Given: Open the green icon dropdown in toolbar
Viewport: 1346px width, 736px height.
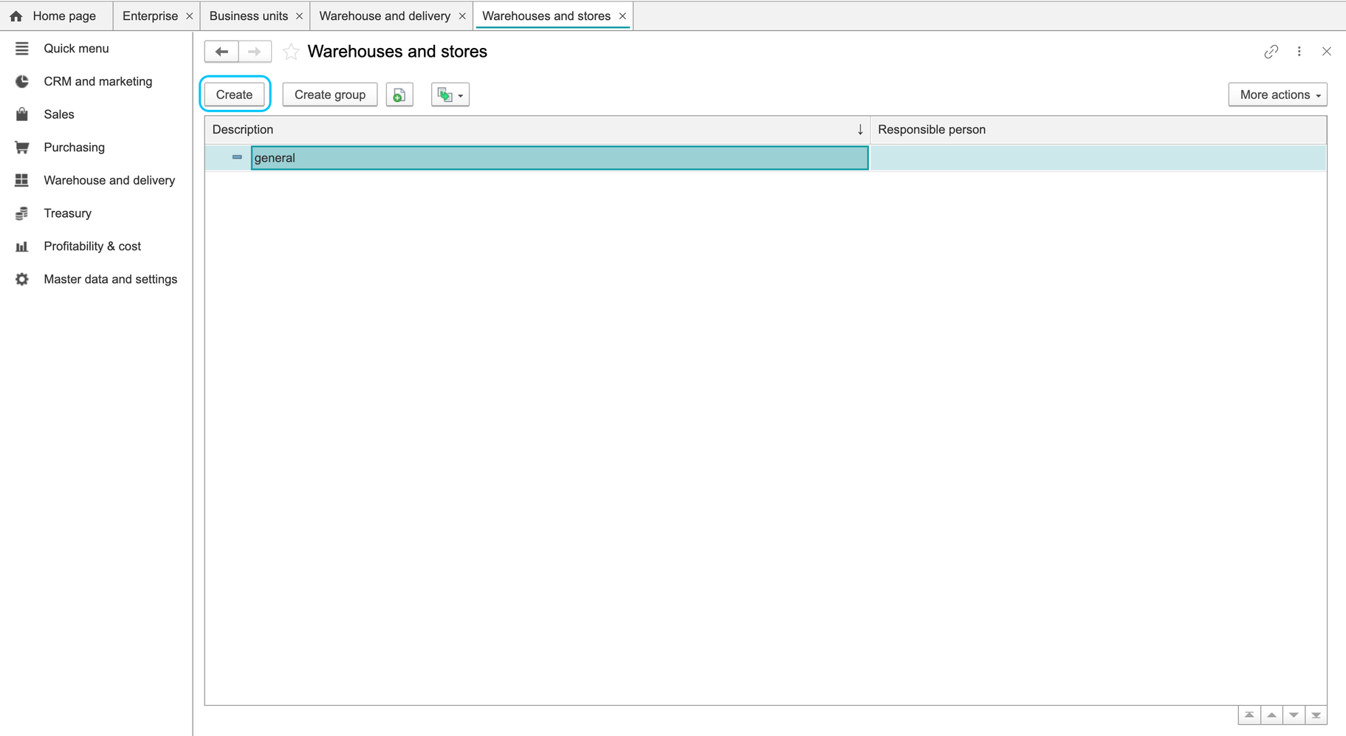Looking at the screenshot, I should point(450,94).
